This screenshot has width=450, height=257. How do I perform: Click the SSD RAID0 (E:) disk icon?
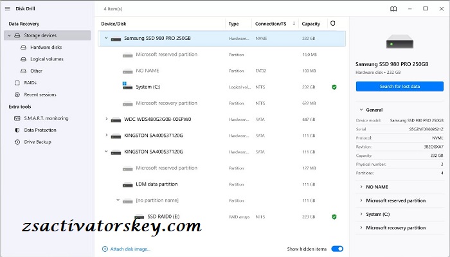139,217
